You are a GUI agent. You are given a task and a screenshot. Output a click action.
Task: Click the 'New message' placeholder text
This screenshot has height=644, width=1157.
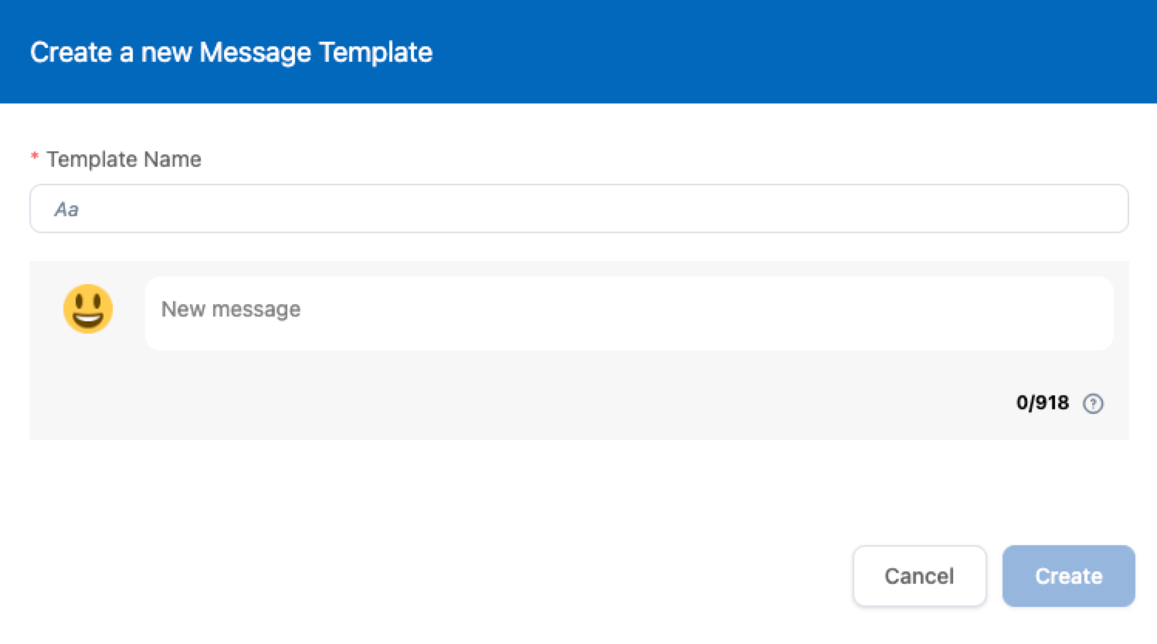pos(231,309)
